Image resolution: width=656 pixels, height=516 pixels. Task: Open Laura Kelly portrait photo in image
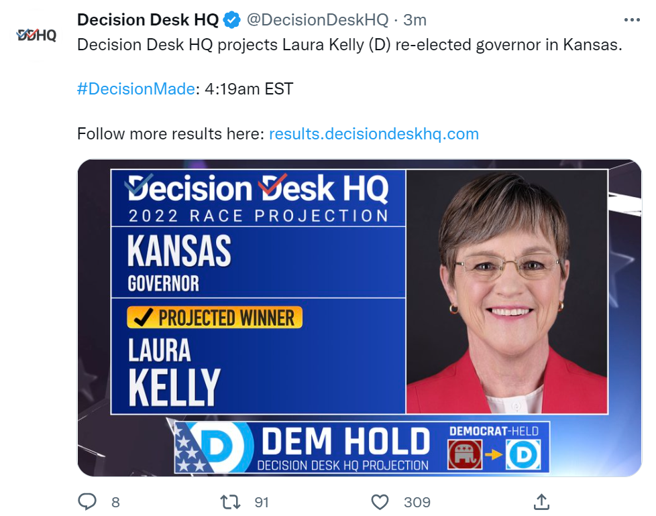[x=507, y=292]
